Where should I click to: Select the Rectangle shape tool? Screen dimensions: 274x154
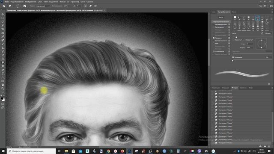click(3, 81)
